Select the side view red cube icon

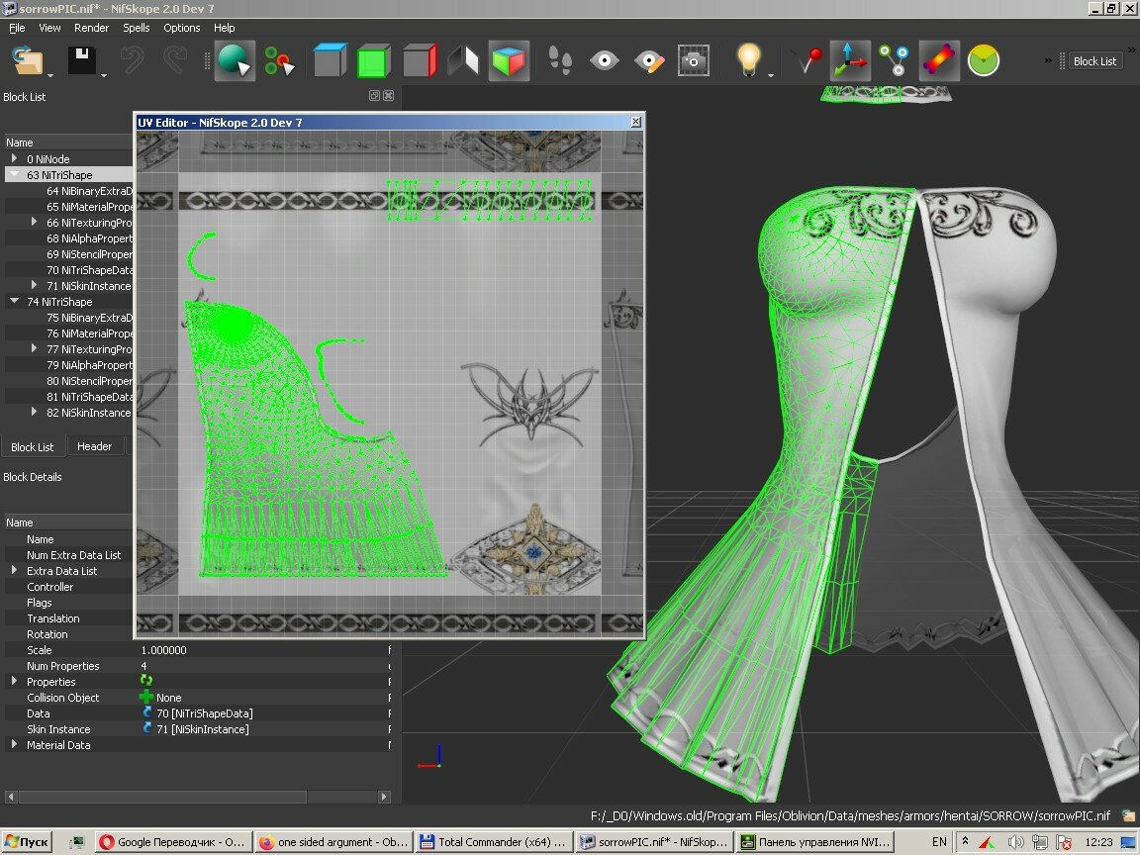click(x=420, y=60)
